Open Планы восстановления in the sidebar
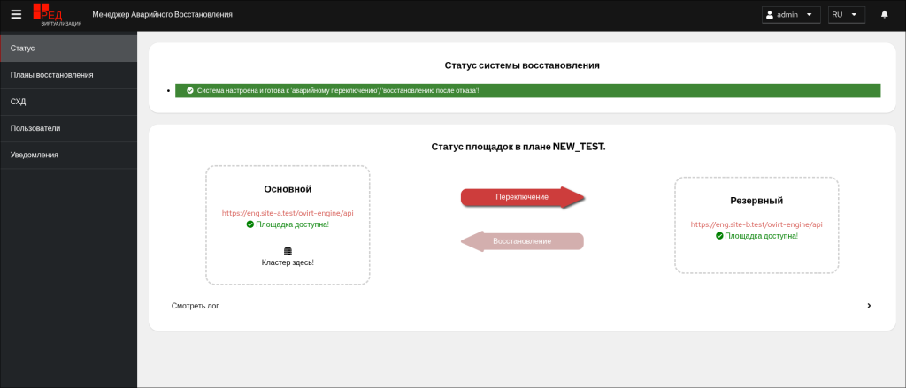Screen dimensions: 906x388 pos(69,75)
